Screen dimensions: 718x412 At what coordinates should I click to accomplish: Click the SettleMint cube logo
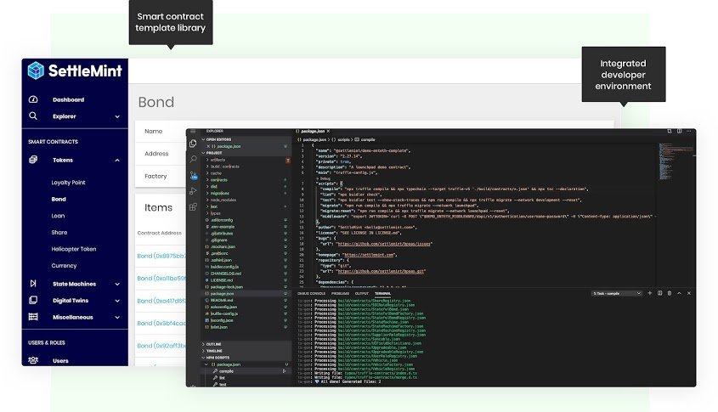pos(35,71)
